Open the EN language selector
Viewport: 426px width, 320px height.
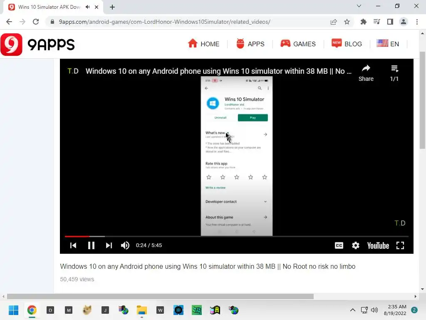click(x=388, y=44)
